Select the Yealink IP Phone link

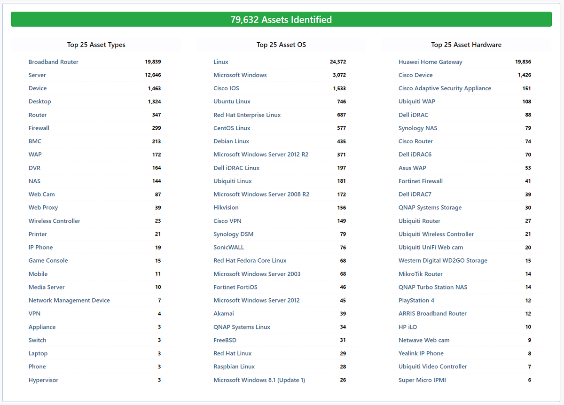point(421,353)
